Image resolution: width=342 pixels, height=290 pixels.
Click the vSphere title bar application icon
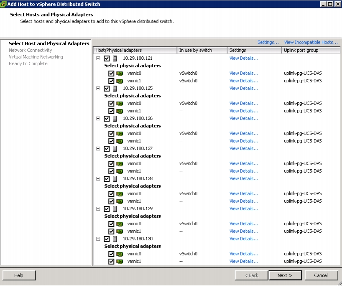(3, 4)
